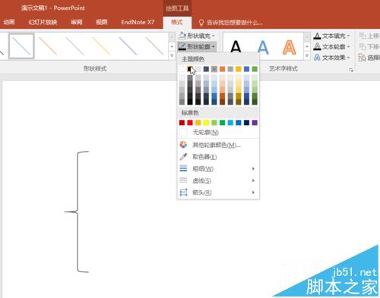The height and width of the screenshot is (298, 380).
Task: Click the text effects glowing A icon
Action: coord(317,58)
